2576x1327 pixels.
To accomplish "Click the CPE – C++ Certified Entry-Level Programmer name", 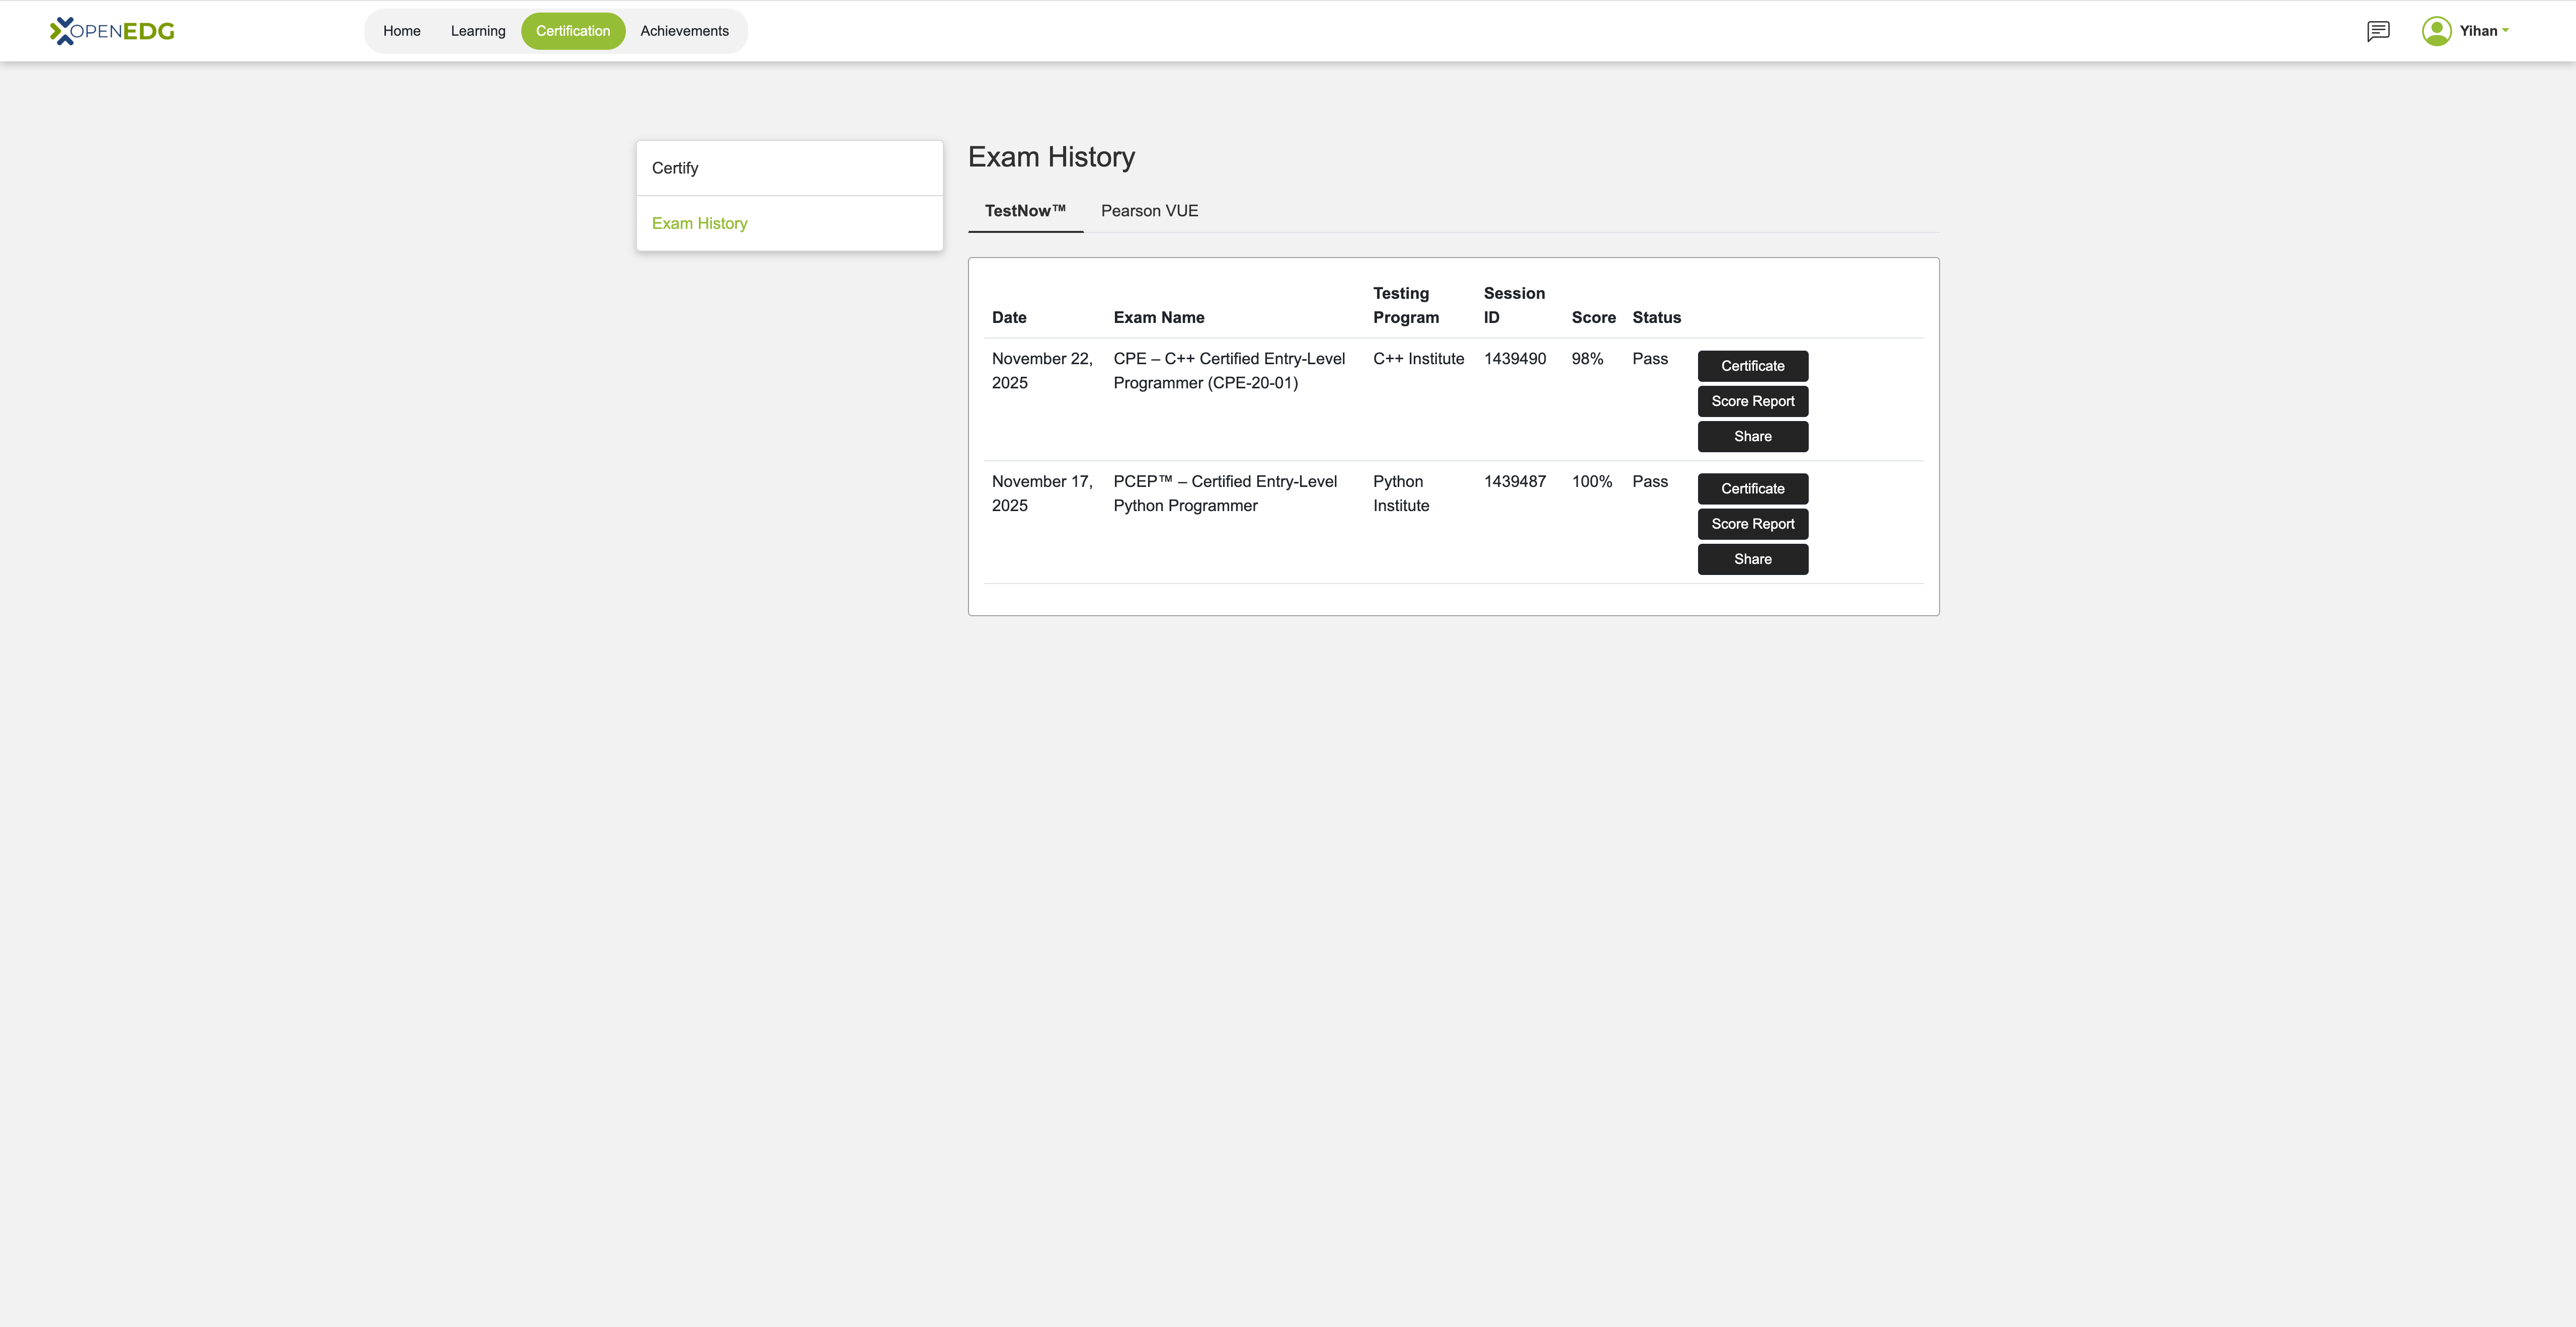I will coord(1229,371).
